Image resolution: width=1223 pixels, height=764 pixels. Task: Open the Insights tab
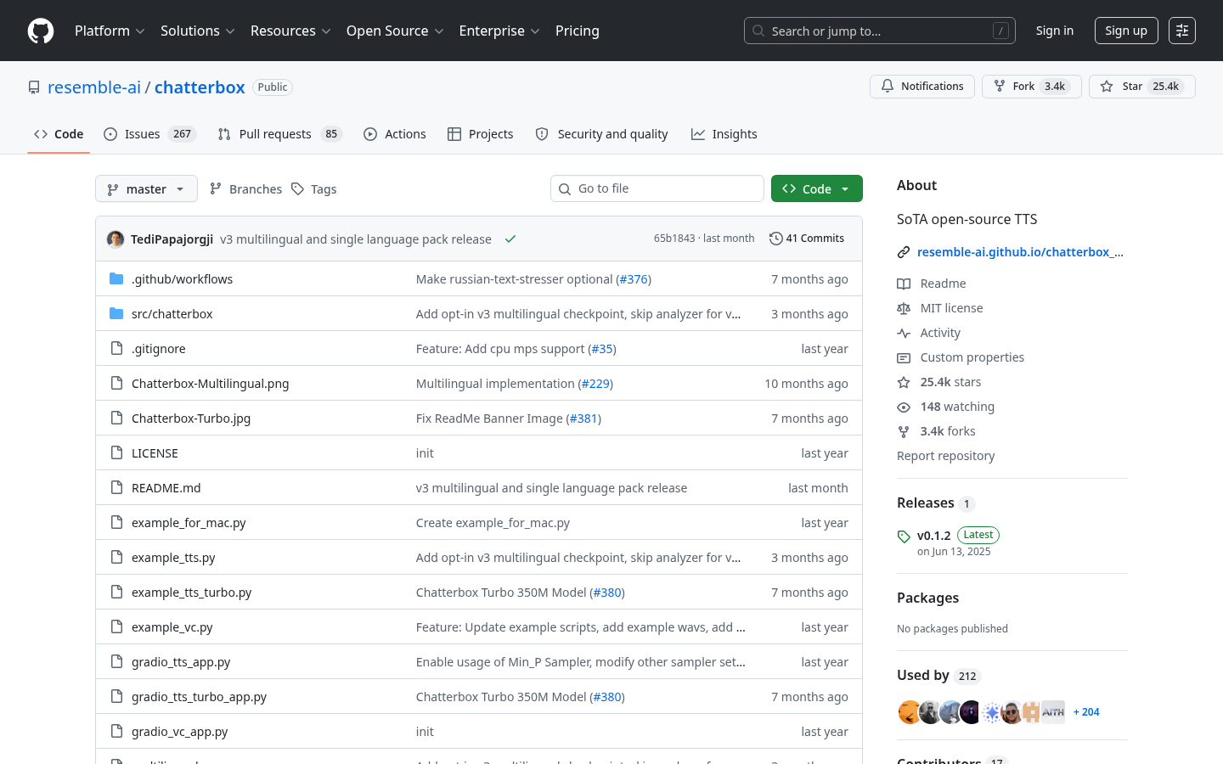pos(724,134)
